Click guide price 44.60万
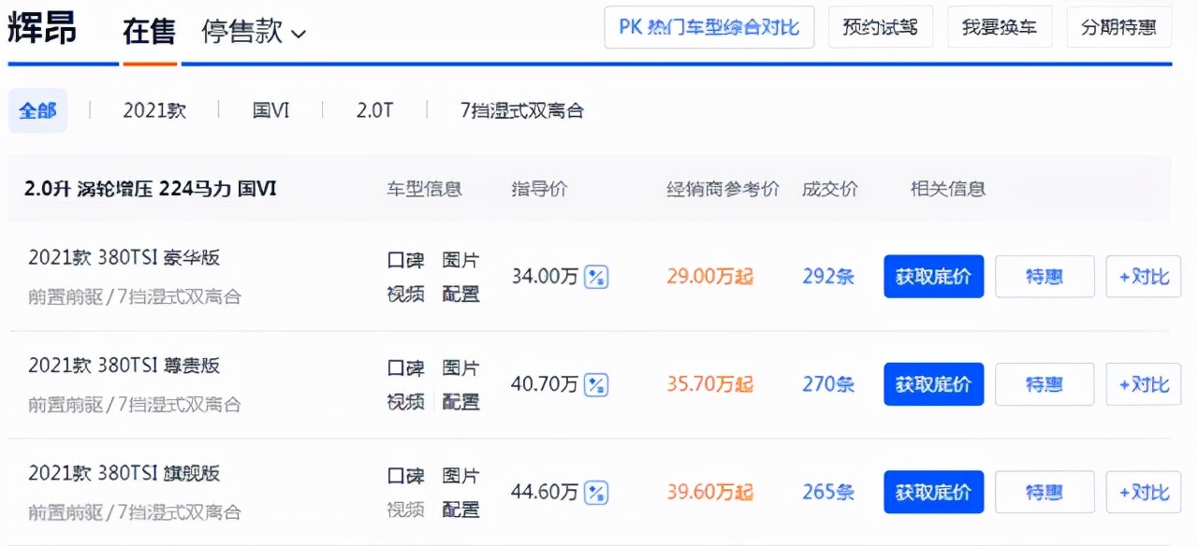Screen dimensions: 1198x546 (x=545, y=492)
